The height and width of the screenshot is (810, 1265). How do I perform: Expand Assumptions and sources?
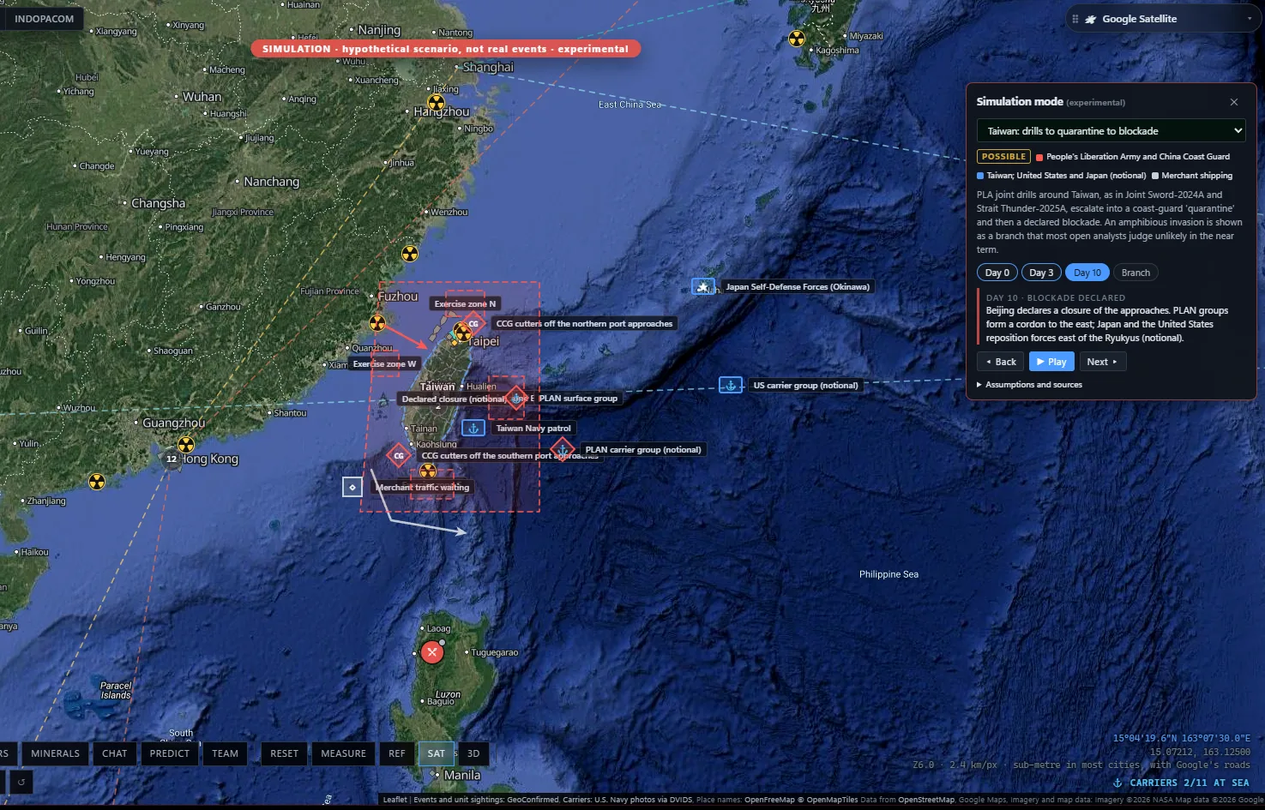point(1029,385)
